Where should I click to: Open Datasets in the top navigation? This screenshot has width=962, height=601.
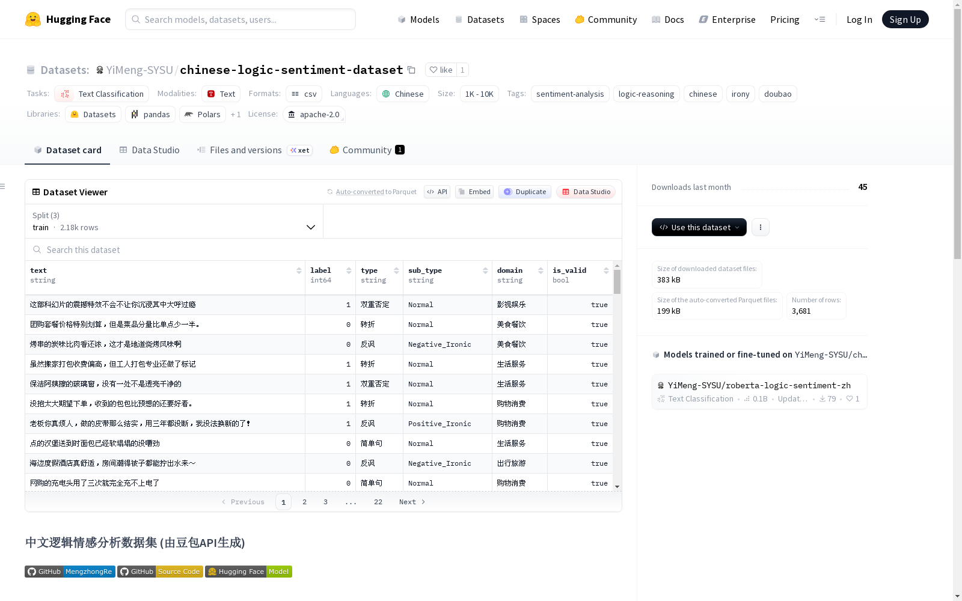point(479,19)
